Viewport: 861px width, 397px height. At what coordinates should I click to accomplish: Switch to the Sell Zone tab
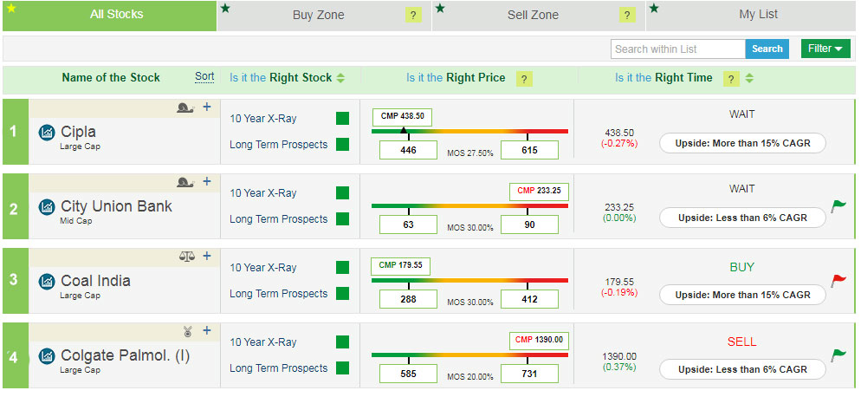tap(533, 15)
